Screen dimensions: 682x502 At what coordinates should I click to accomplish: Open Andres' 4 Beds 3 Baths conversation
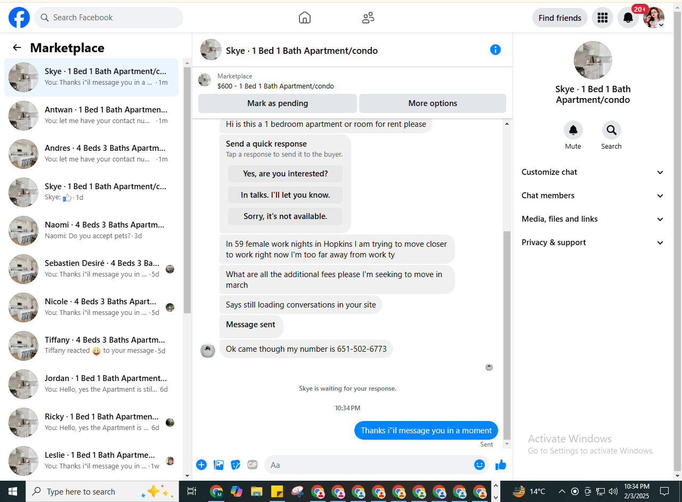tap(91, 153)
